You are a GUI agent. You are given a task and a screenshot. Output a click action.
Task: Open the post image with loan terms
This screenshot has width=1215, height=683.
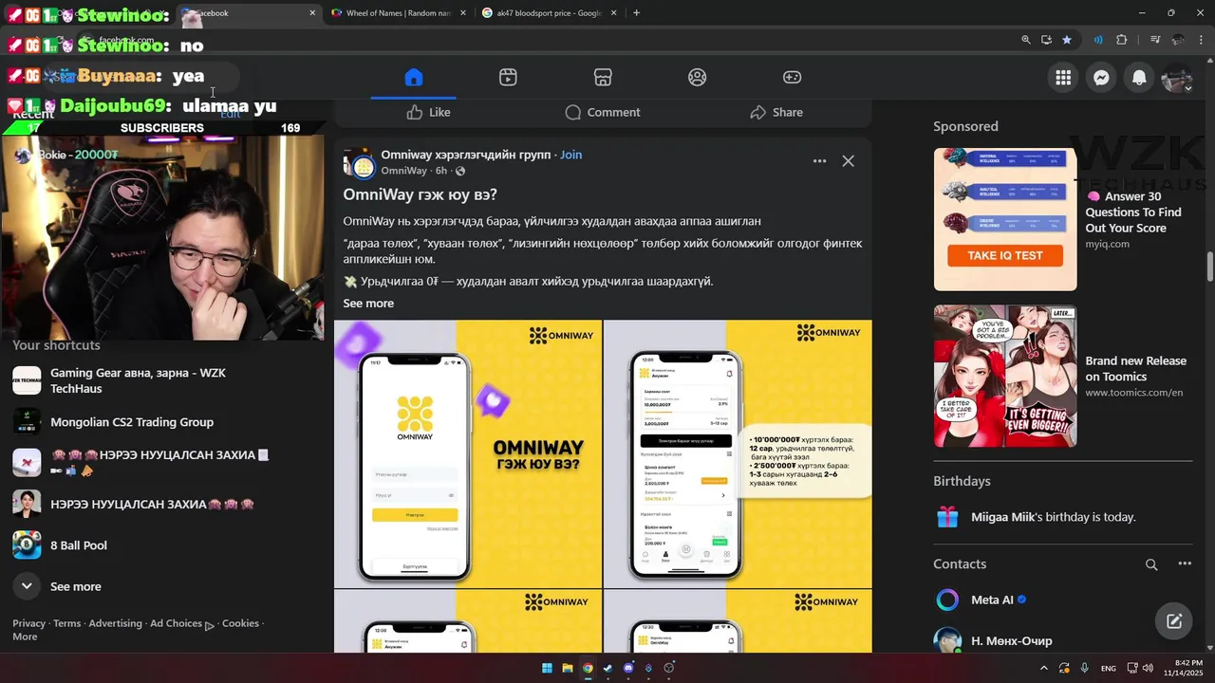click(x=738, y=453)
